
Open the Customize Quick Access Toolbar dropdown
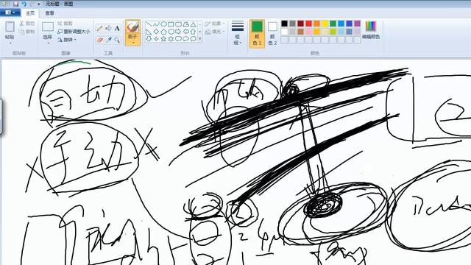(39, 4)
